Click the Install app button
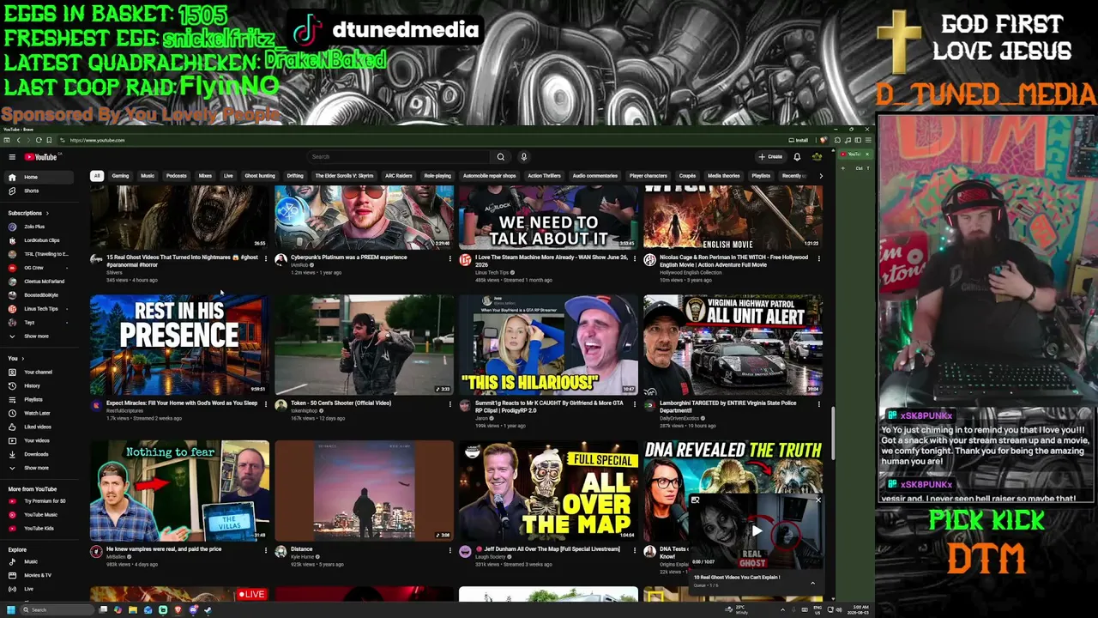 pyautogui.click(x=799, y=140)
